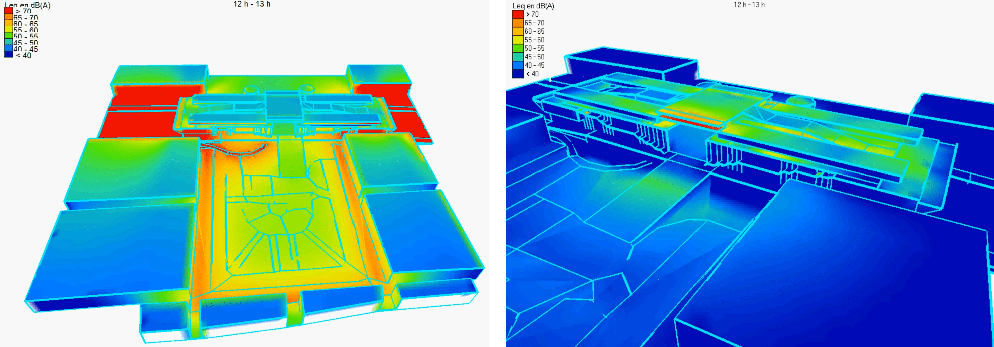Viewport: 994px width, 347px height.
Task: Select the orange '65 - 70' swatch in right legend
Action: click(x=518, y=23)
